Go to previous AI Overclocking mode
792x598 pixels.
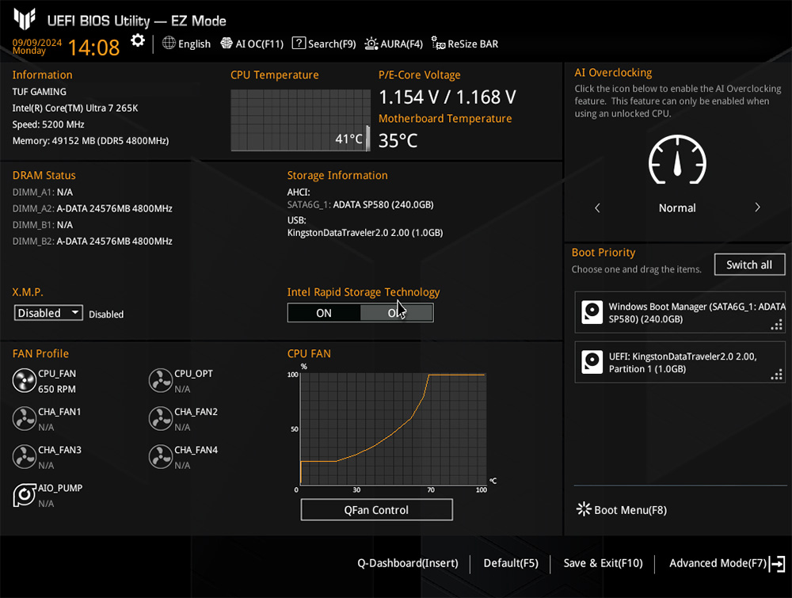[x=597, y=208]
